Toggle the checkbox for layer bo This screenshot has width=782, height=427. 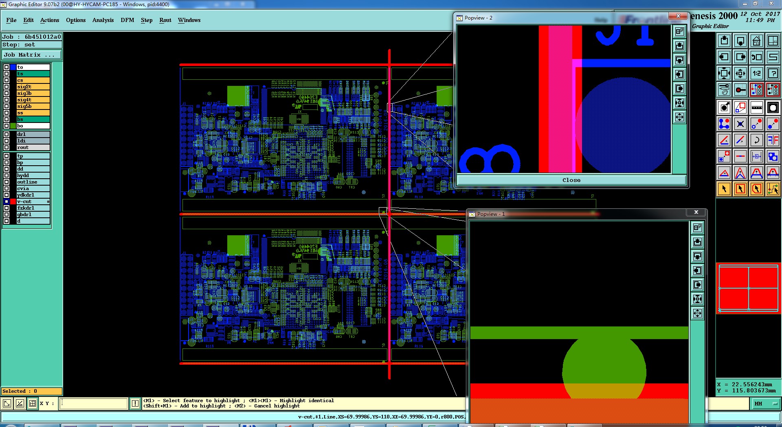tap(7, 126)
